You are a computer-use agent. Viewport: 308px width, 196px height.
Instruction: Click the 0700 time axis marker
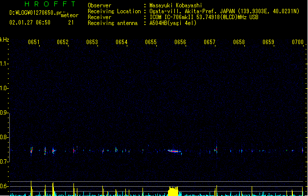(298, 42)
